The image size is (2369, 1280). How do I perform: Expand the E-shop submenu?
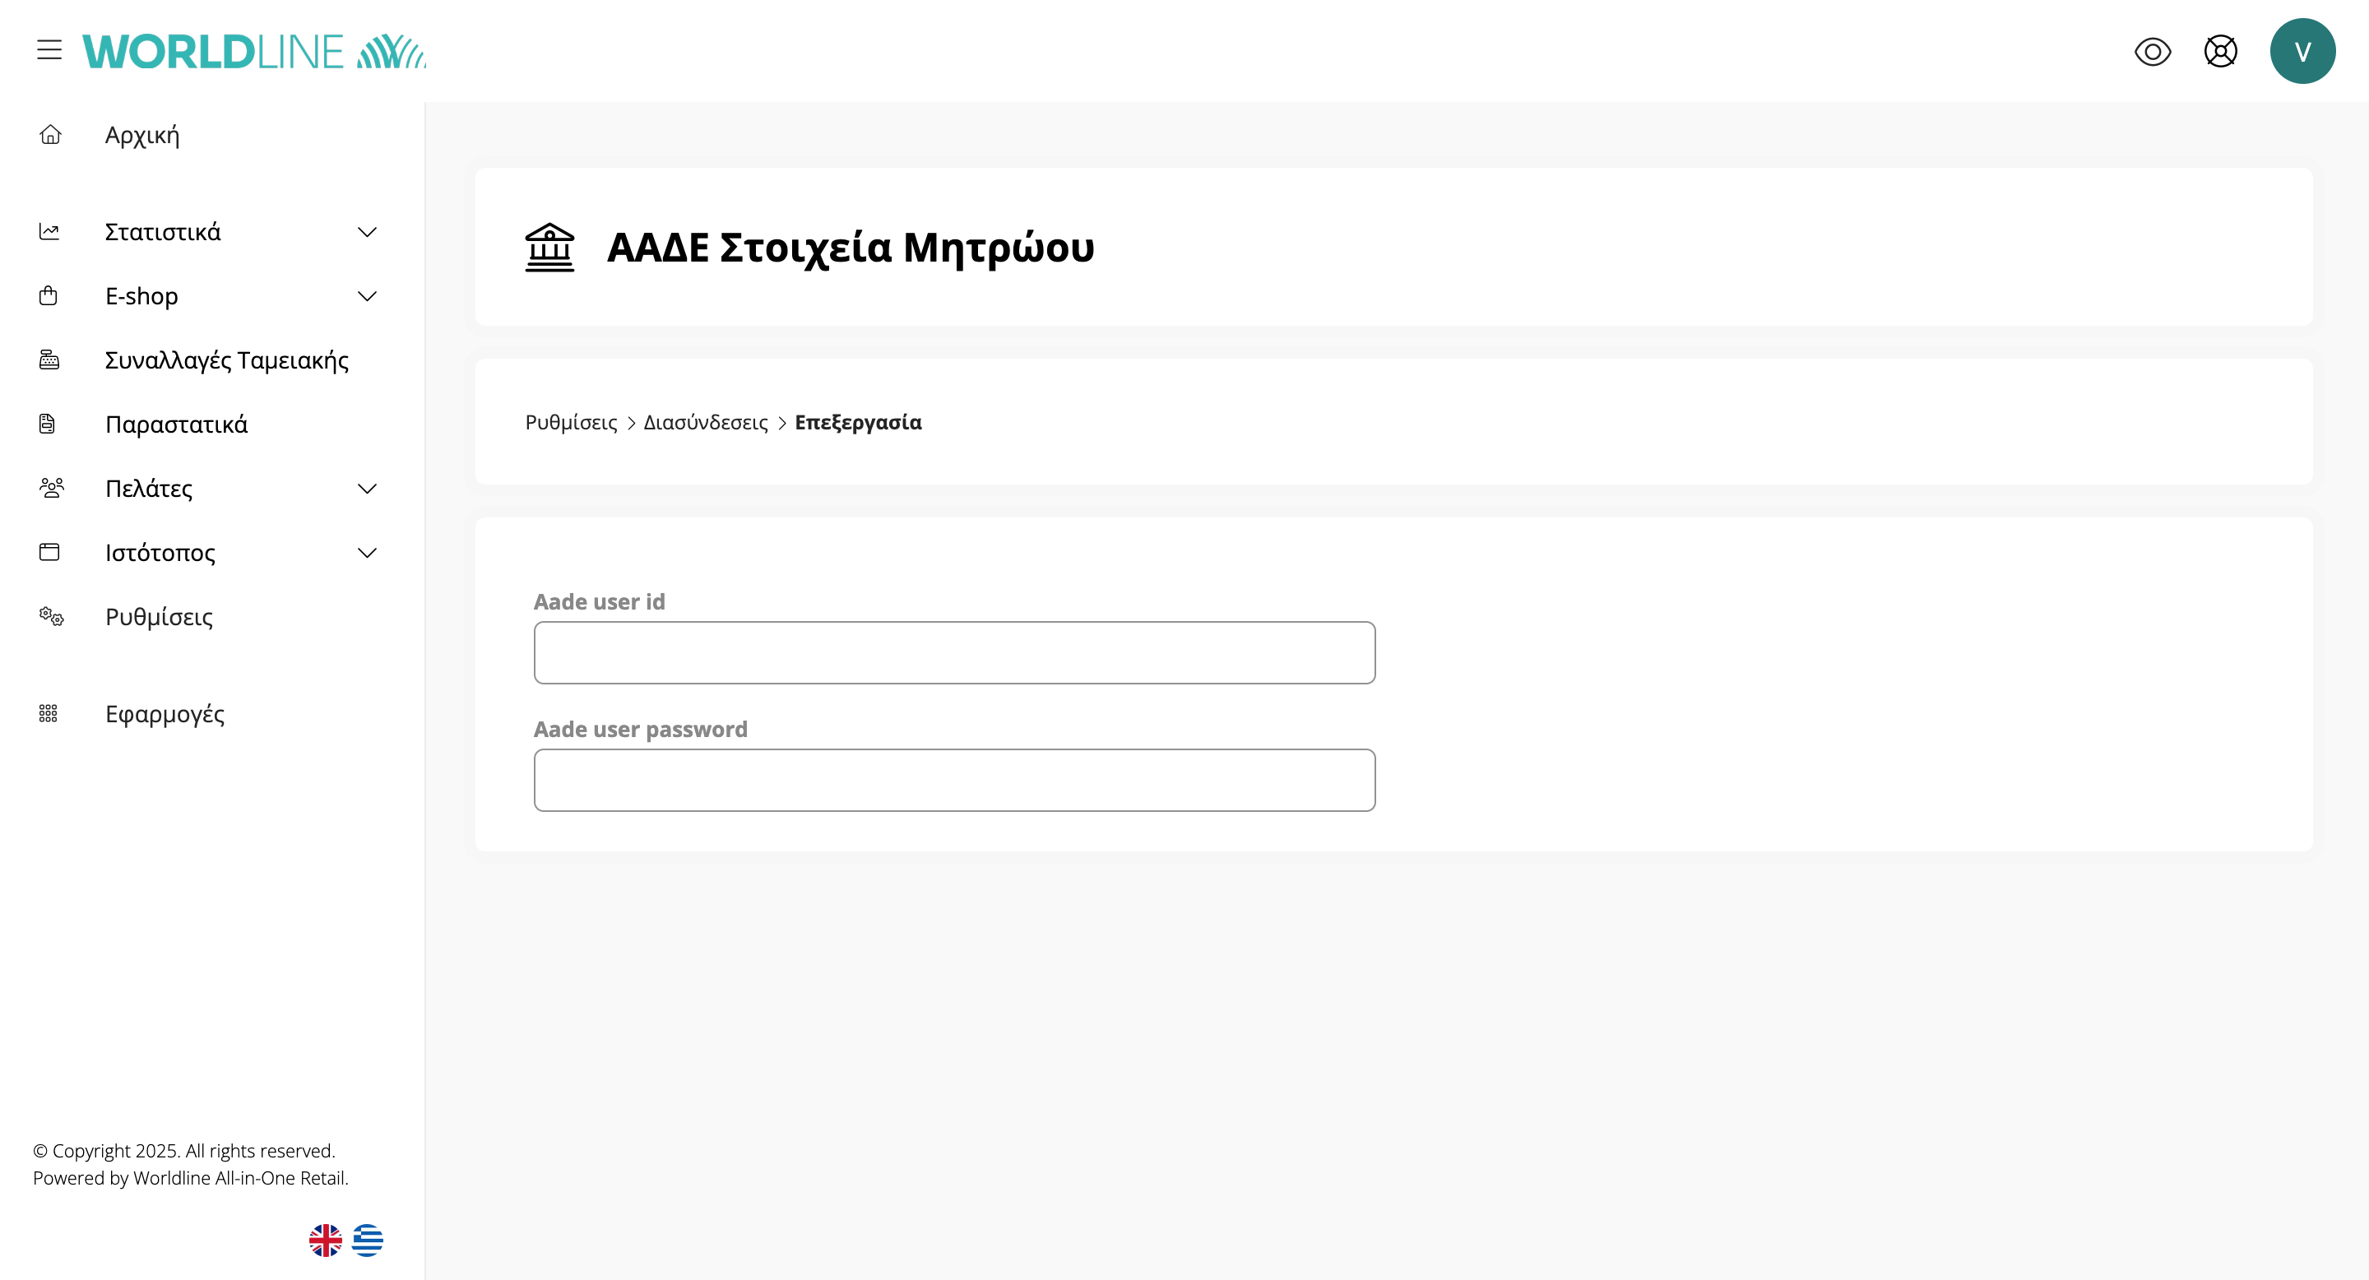pos(367,296)
